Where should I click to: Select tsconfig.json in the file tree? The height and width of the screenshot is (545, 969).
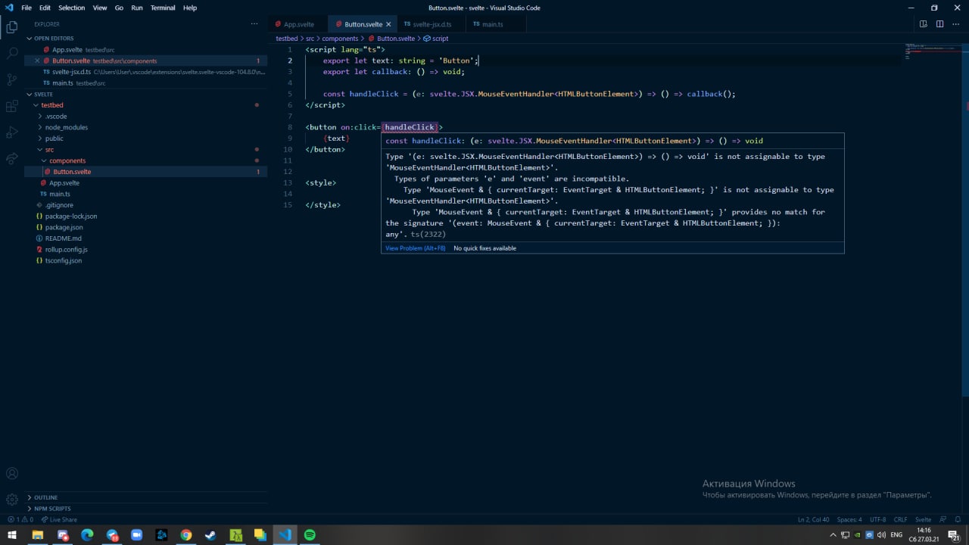(63, 260)
